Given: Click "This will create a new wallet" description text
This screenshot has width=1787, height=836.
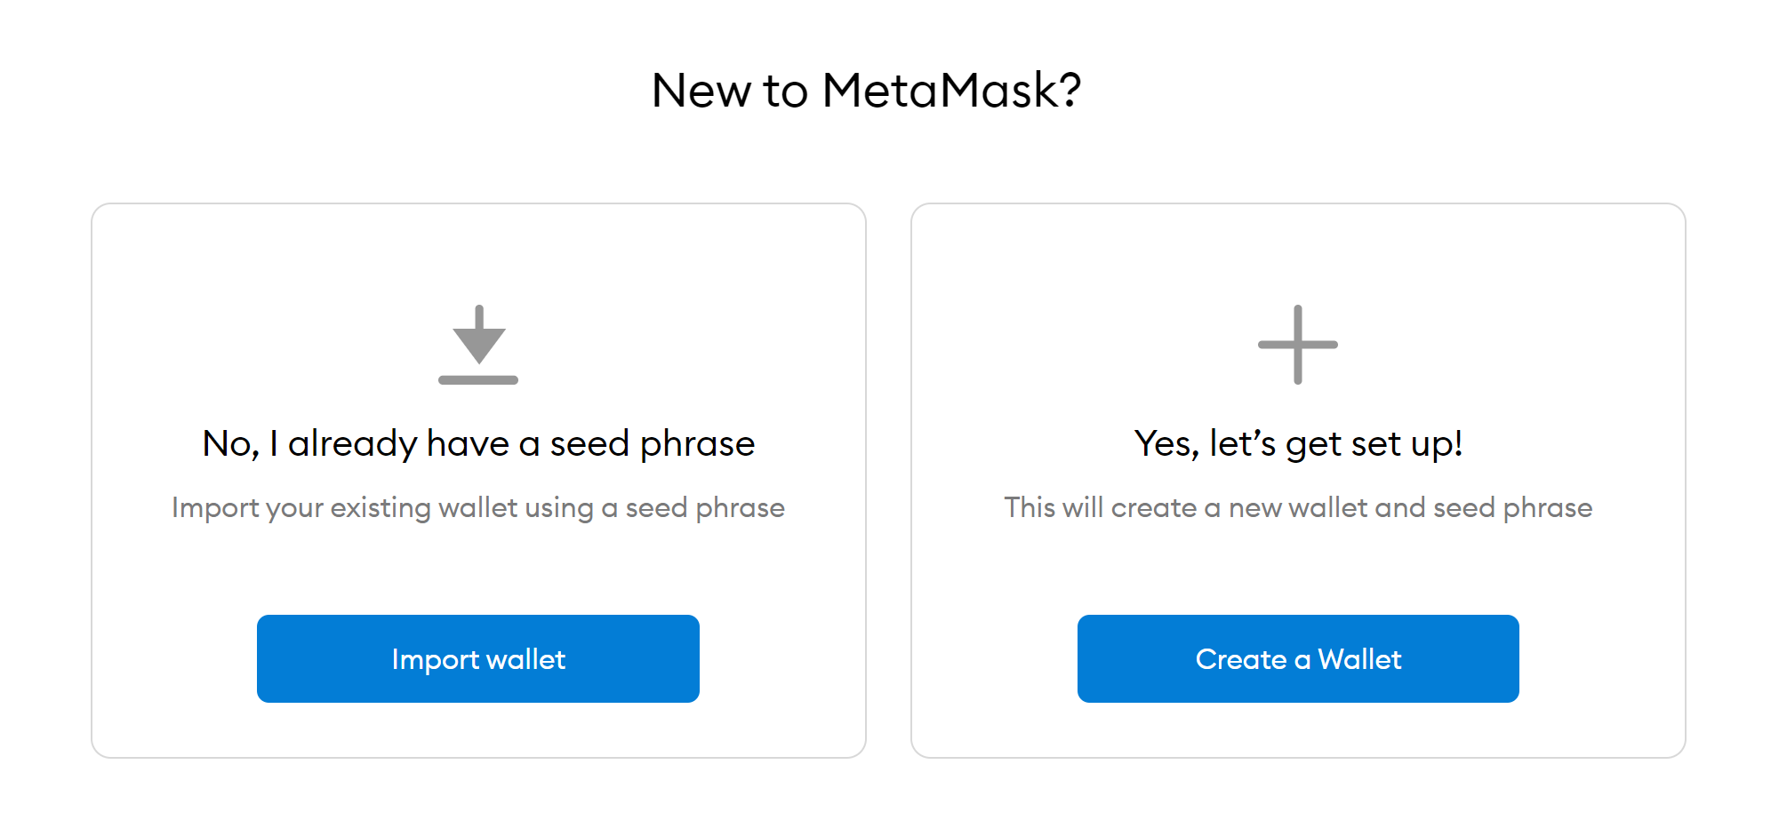Looking at the screenshot, I should click(x=1298, y=507).
